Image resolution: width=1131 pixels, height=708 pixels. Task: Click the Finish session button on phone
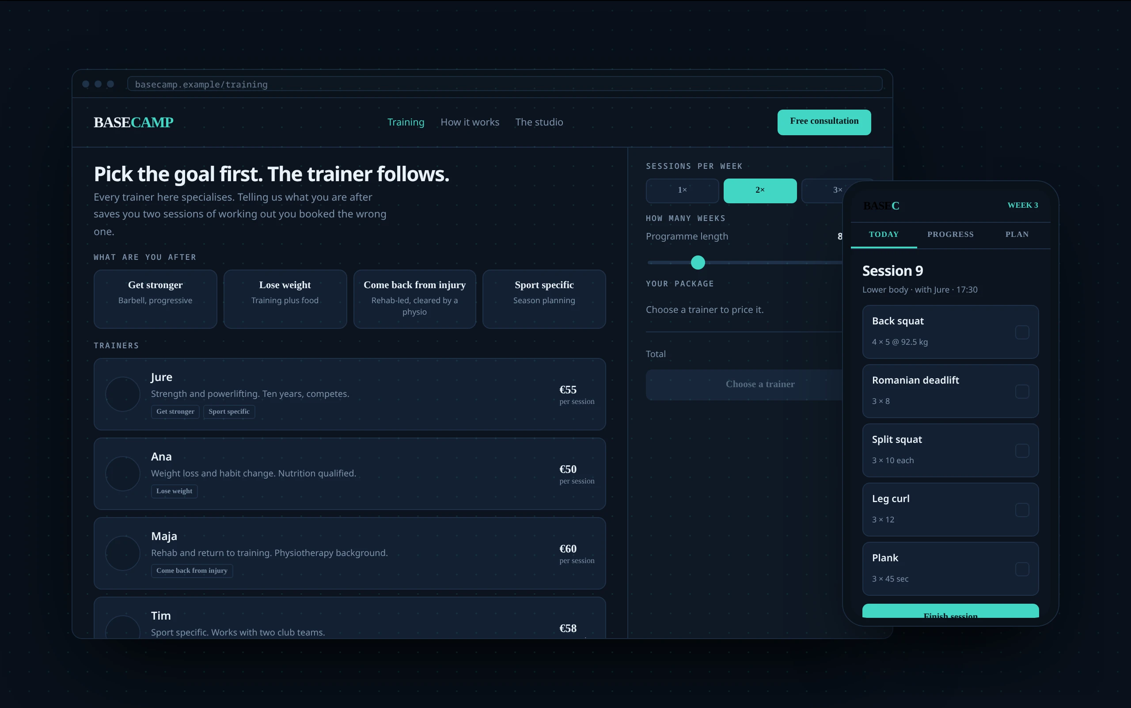pyautogui.click(x=950, y=611)
